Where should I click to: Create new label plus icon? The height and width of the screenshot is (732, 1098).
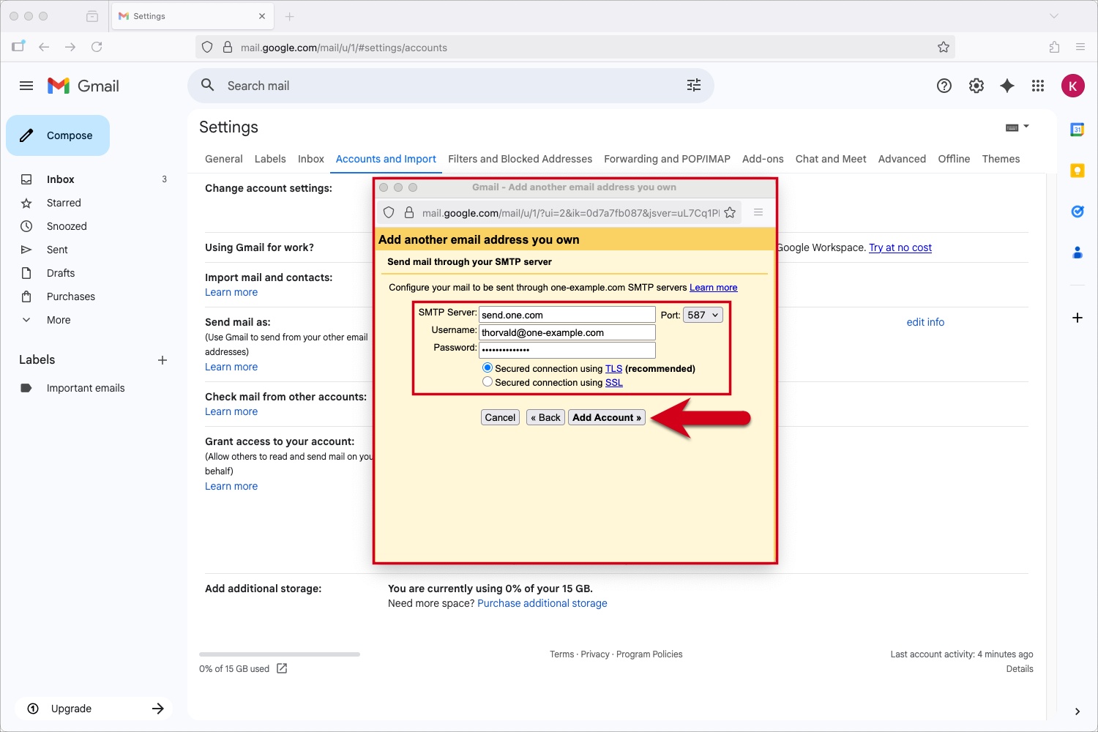tap(163, 360)
